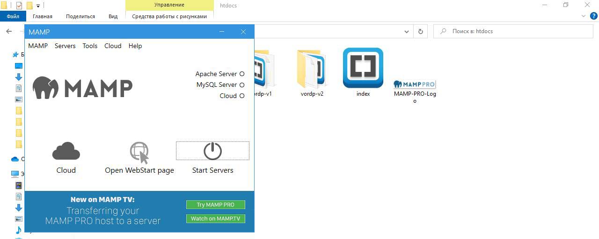Open the Tools menu in MAMP
The image size is (599, 239).
click(x=90, y=46)
